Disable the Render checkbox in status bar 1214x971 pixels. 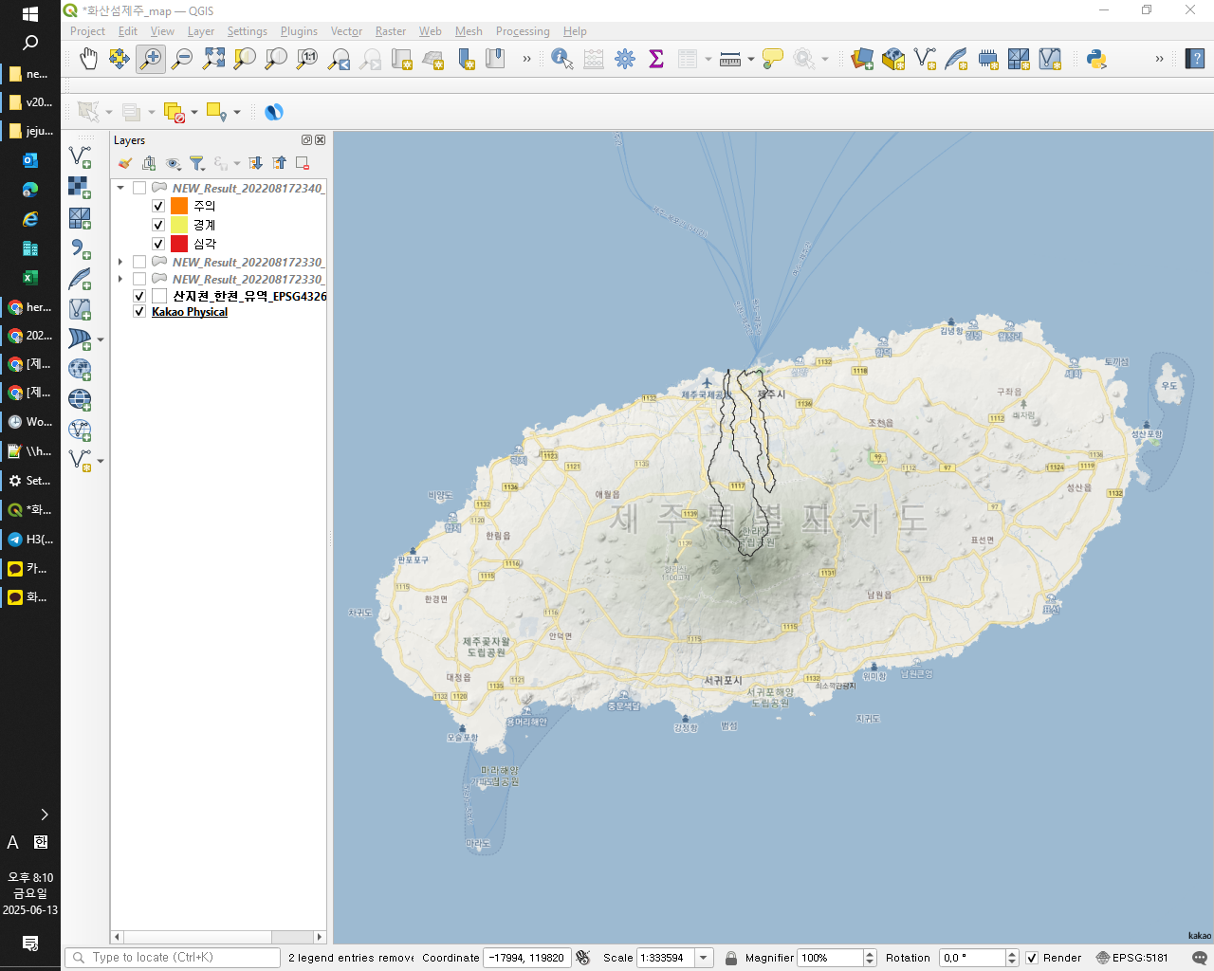[1032, 958]
